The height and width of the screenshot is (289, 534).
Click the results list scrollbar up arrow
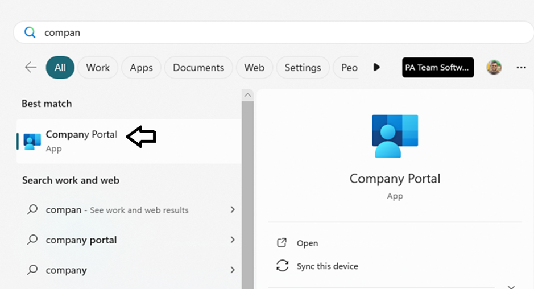[x=247, y=94]
